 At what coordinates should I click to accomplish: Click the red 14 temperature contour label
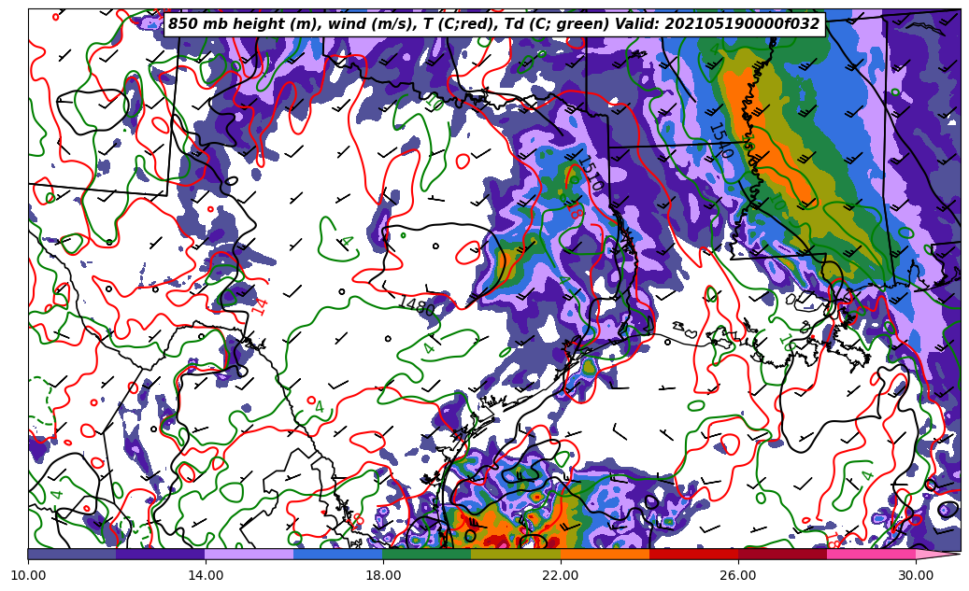tap(260, 307)
